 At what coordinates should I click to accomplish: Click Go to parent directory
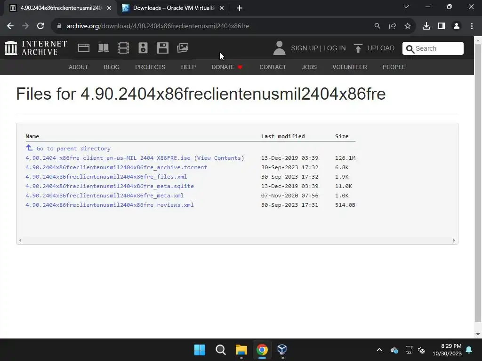pyautogui.click(x=73, y=149)
